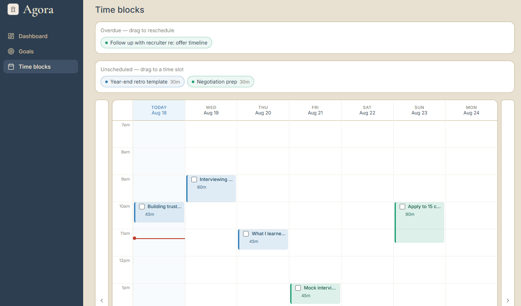Open the Building trust 45m block
The width and height of the screenshot is (521, 306).
coord(159,212)
